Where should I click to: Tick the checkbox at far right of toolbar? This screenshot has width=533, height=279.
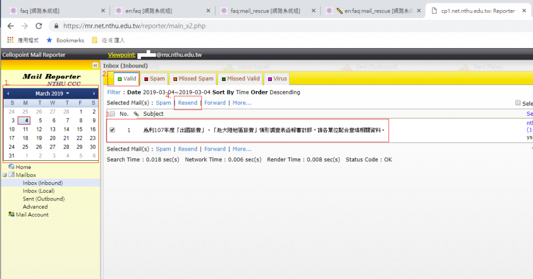pyautogui.click(x=518, y=103)
